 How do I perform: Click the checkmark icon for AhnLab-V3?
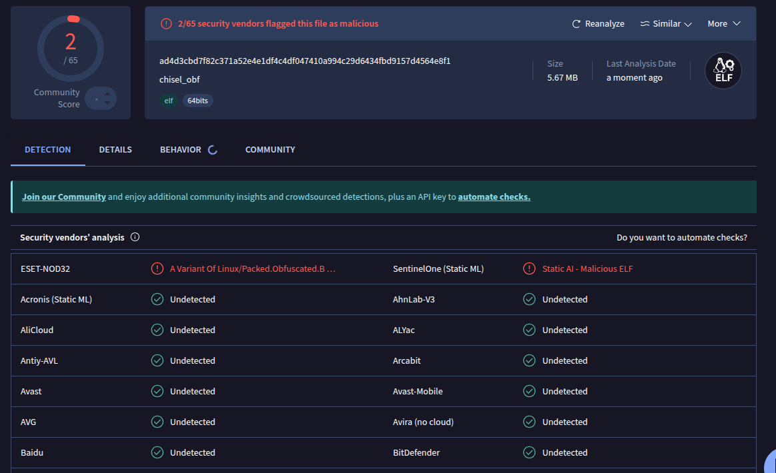click(529, 299)
